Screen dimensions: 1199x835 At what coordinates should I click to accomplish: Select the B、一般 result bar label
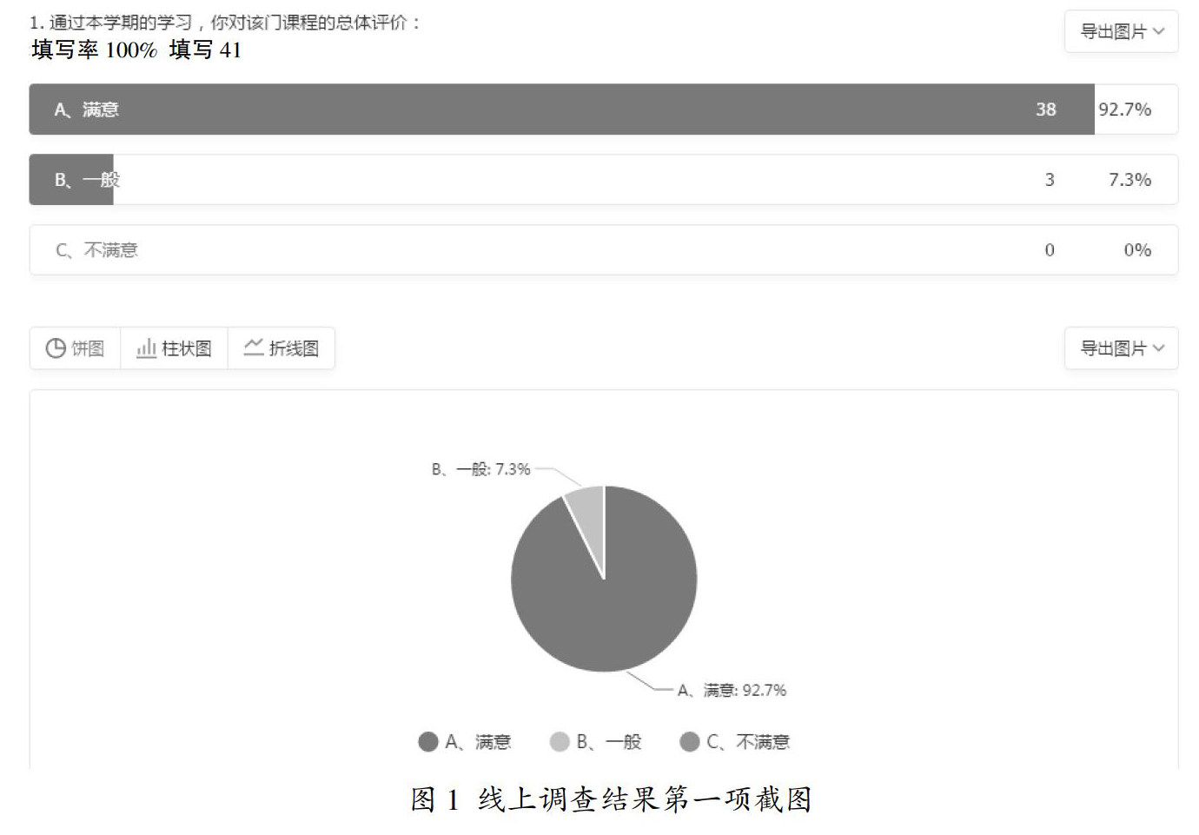click(x=87, y=180)
